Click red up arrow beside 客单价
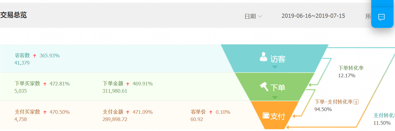This screenshot has width=395, height=131. 211,112
